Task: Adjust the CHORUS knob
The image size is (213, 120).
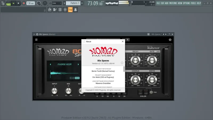Action: pos(135,80)
